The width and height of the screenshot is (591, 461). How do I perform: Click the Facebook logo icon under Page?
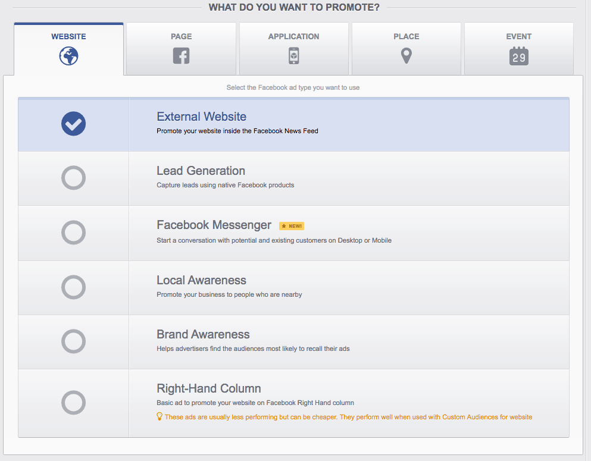click(x=182, y=56)
